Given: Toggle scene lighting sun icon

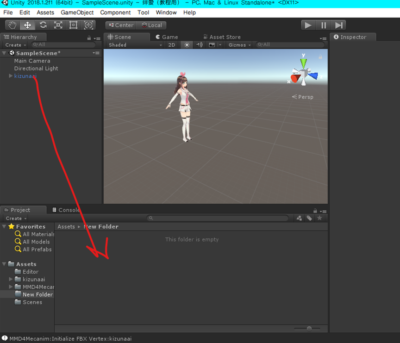Looking at the screenshot, I should (187, 45).
